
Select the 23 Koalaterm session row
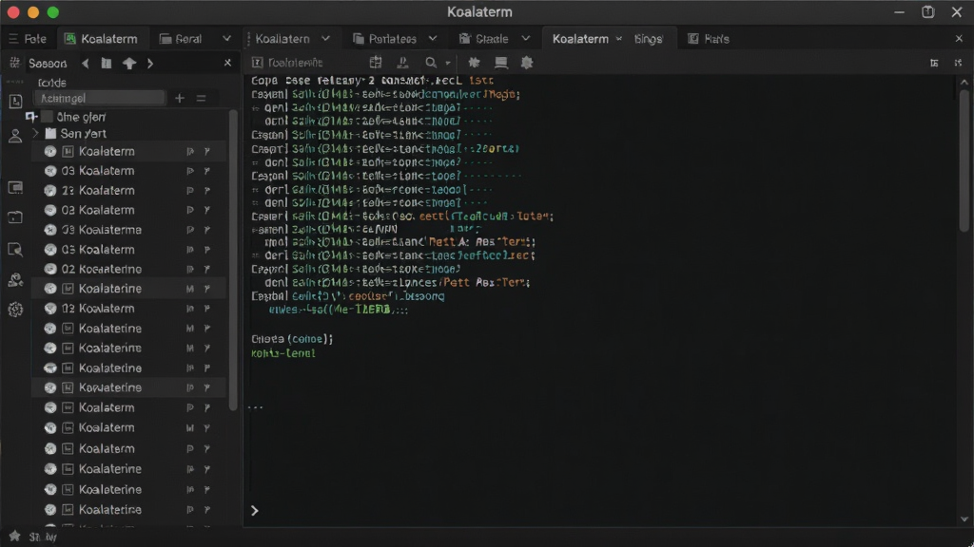(x=129, y=190)
